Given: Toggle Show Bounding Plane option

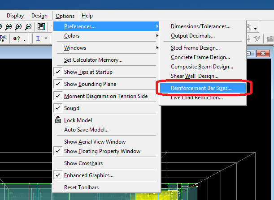Looking at the screenshot, I should point(106,84).
